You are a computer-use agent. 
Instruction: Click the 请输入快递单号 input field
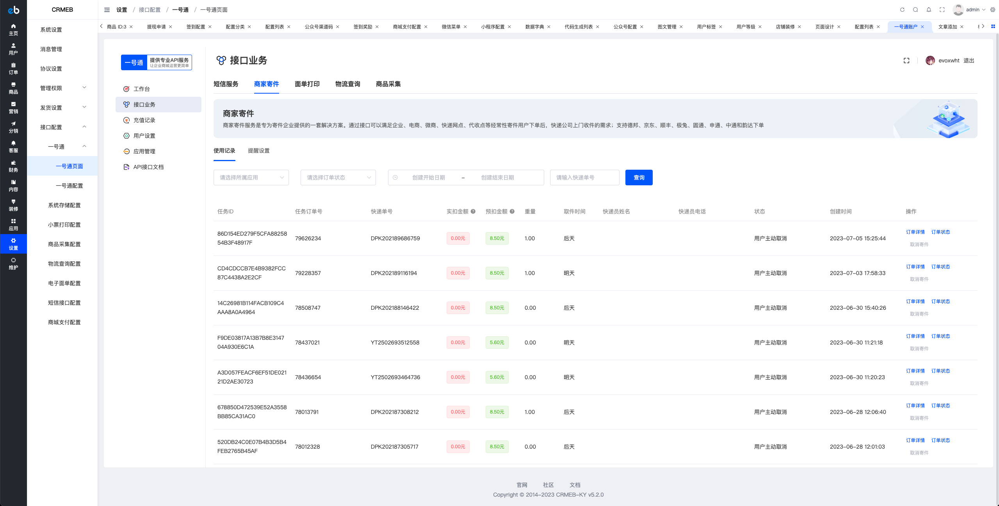[x=584, y=178]
